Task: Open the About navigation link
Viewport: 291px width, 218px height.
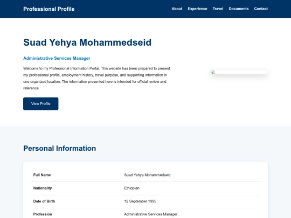Action: 177,9
